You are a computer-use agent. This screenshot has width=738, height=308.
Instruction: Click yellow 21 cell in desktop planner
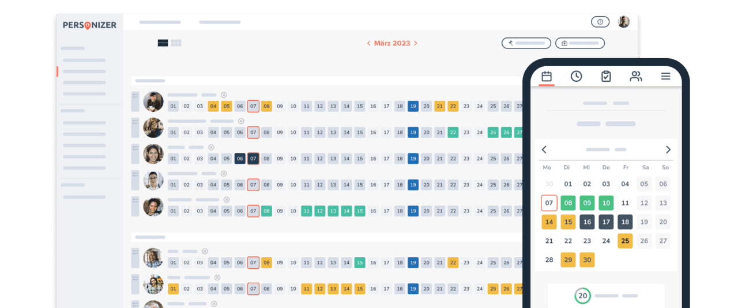click(x=439, y=107)
